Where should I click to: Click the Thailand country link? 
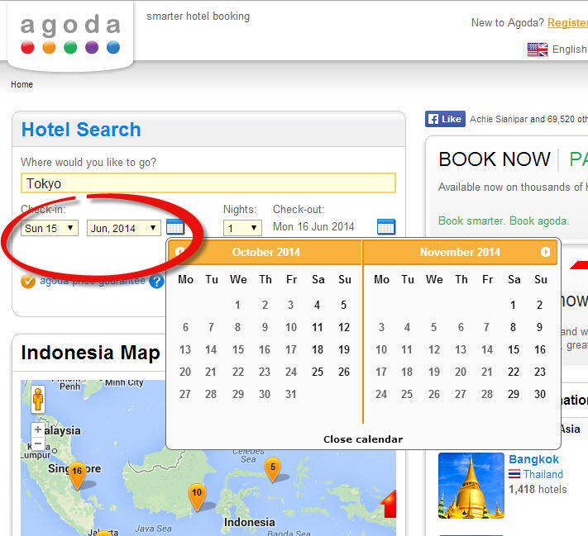(543, 474)
